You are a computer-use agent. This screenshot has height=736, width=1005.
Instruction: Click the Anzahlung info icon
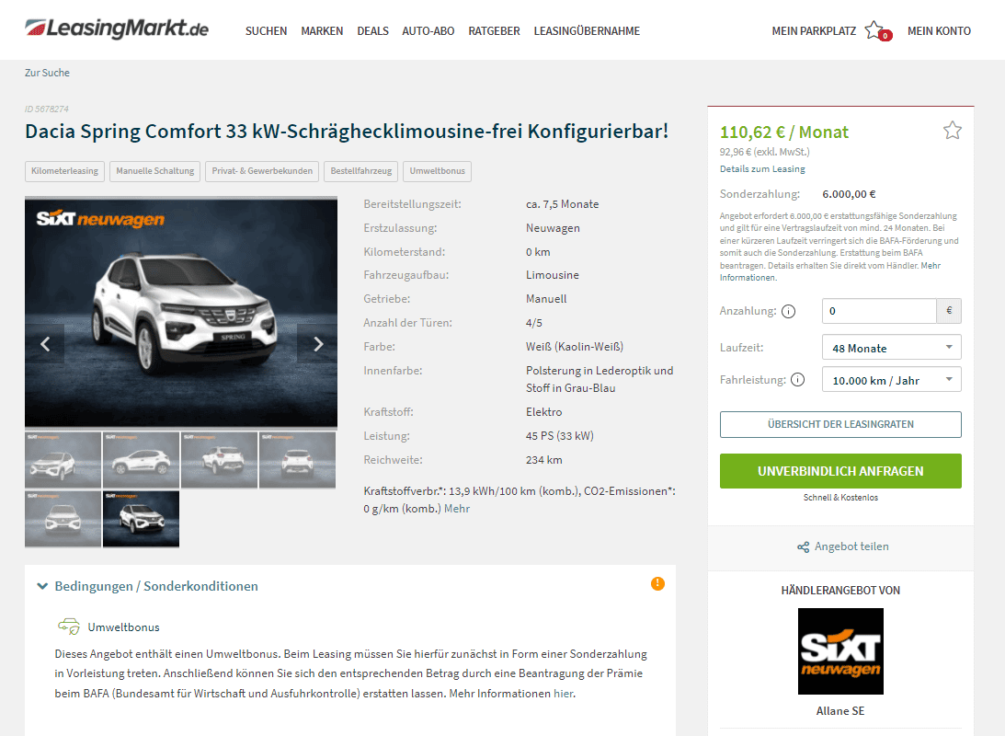pyautogui.click(x=788, y=312)
